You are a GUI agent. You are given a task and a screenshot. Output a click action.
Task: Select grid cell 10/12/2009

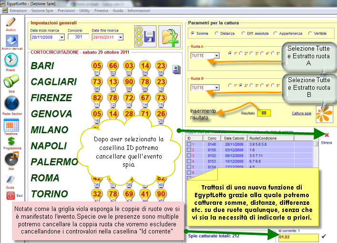[234, 161]
